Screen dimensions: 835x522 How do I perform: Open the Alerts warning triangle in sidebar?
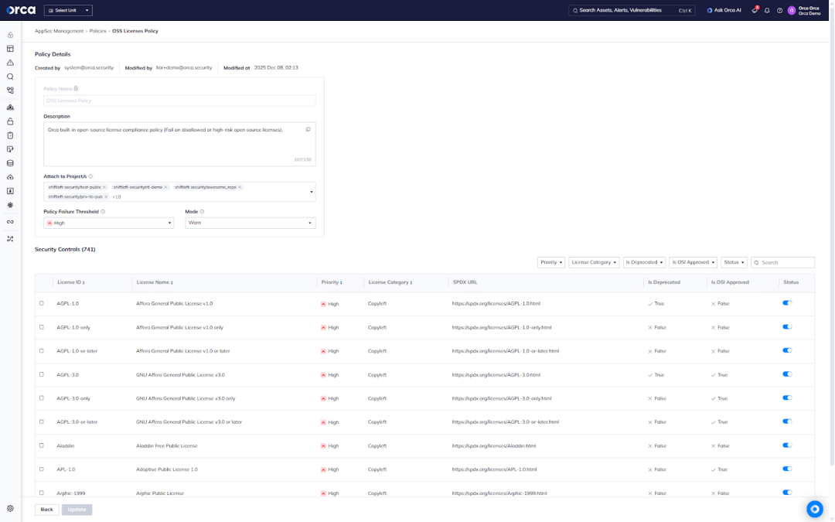coord(9,61)
